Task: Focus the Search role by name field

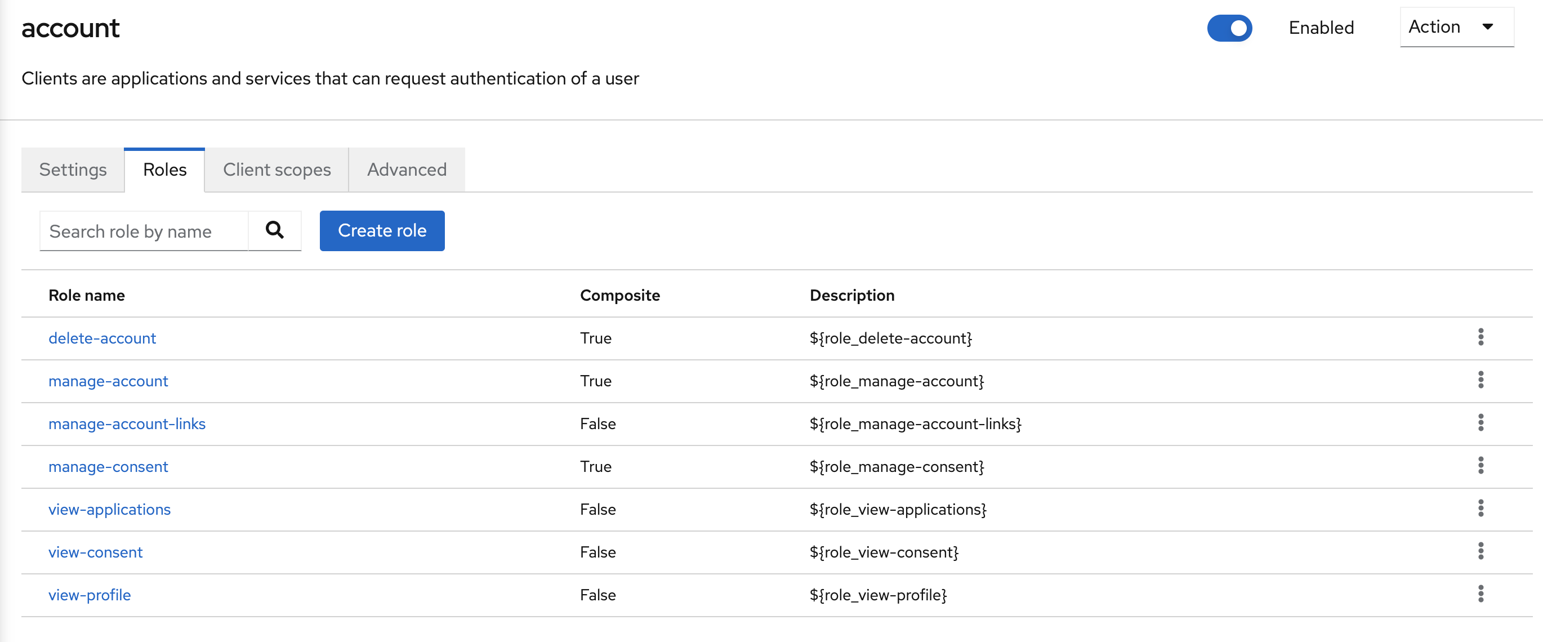Action: point(144,231)
